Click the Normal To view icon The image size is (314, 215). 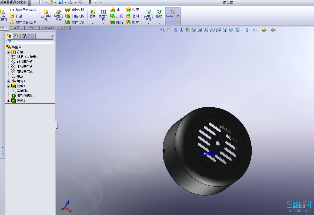181,30
